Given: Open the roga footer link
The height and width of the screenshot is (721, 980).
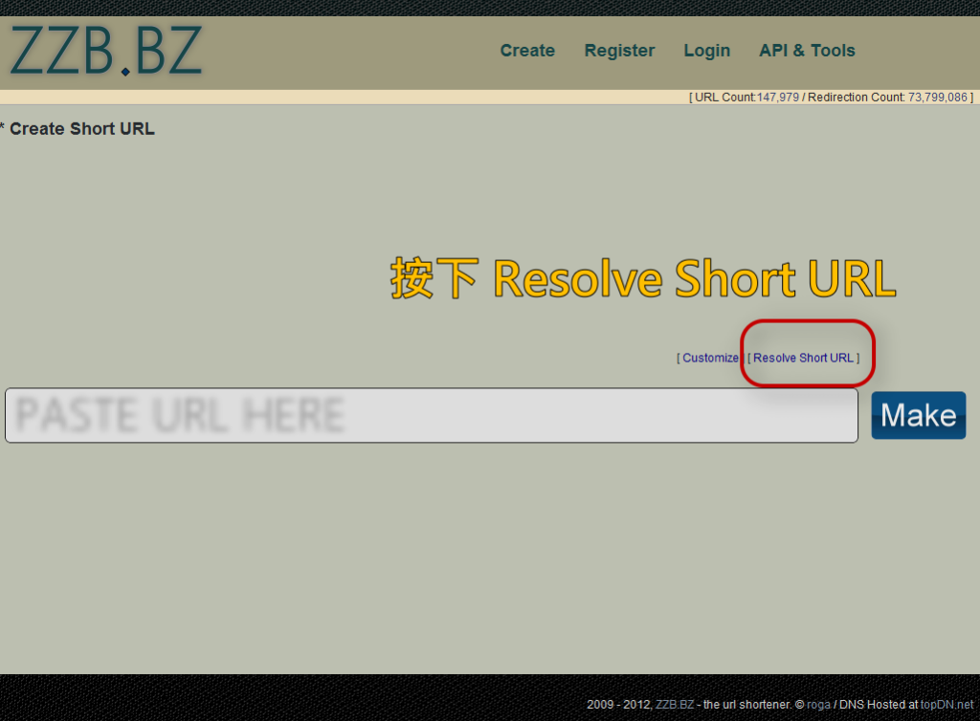Looking at the screenshot, I should tap(818, 704).
